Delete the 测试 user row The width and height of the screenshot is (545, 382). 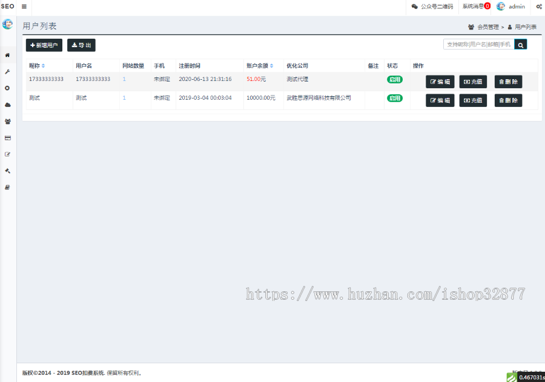tap(508, 100)
